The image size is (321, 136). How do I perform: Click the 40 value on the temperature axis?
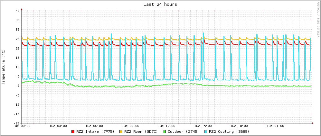pyautogui.click(x=17, y=11)
